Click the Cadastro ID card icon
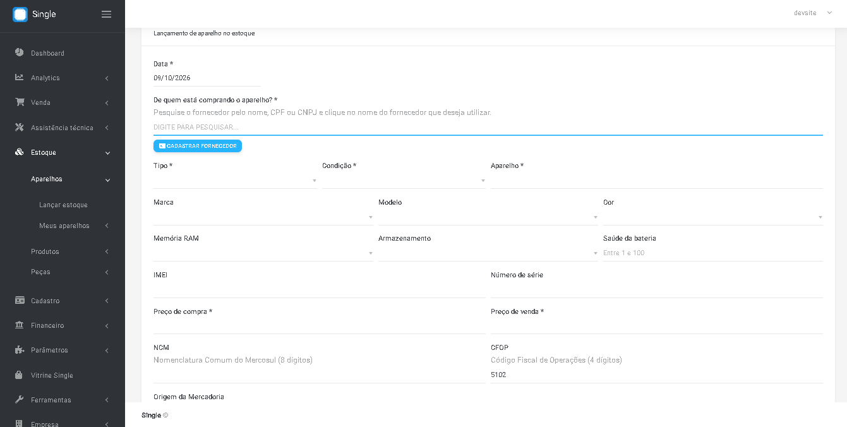 pos(20,301)
